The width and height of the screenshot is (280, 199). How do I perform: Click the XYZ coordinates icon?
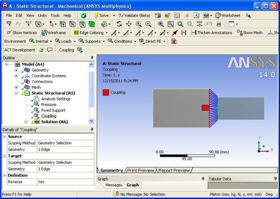click(28, 24)
